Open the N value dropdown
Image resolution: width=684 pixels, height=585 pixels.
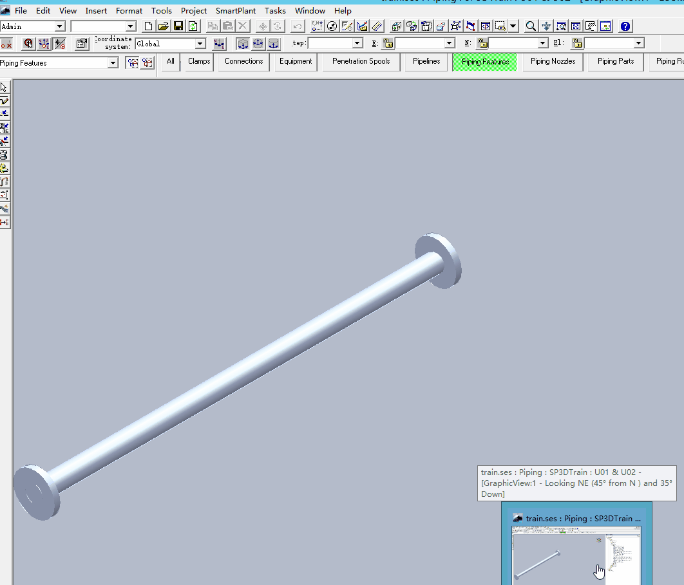coord(543,43)
